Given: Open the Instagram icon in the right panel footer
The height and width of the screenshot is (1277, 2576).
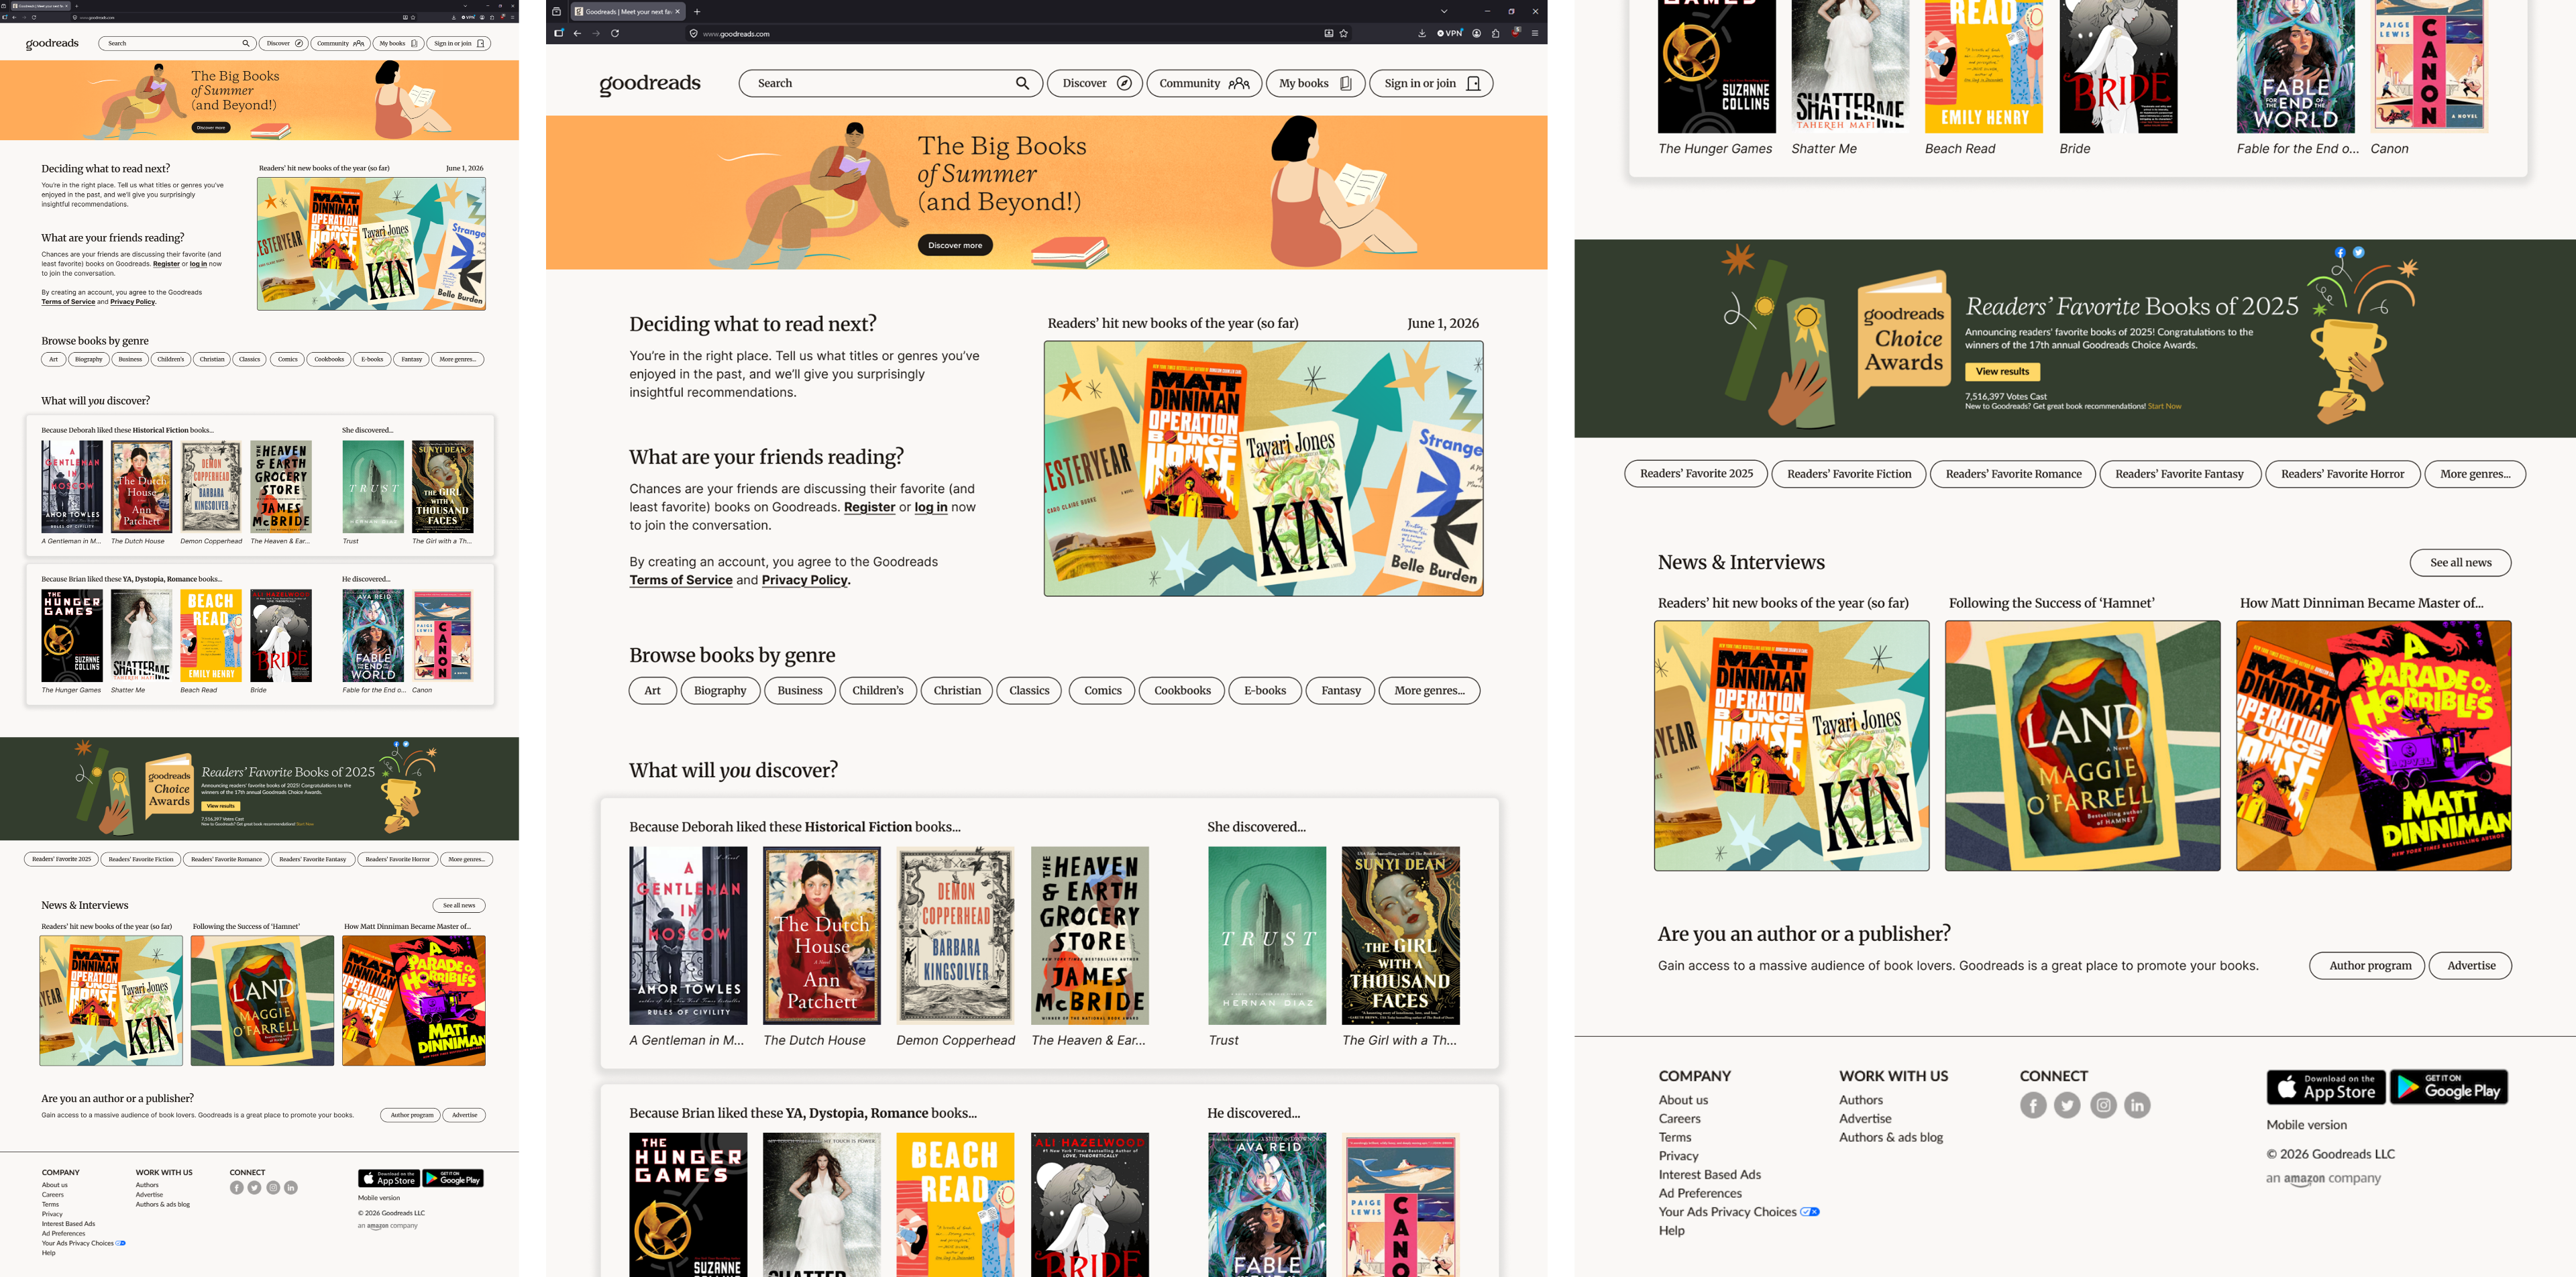Looking at the screenshot, I should (2103, 1105).
